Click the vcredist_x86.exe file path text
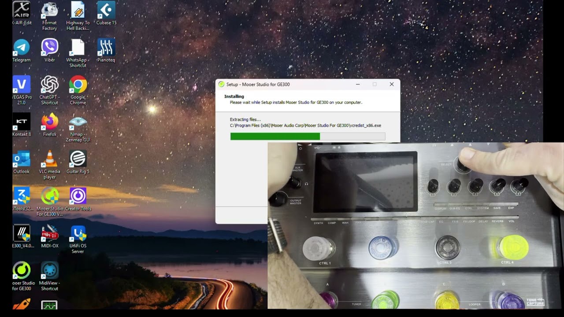Screen dimensions: 564x317 pos(305,125)
